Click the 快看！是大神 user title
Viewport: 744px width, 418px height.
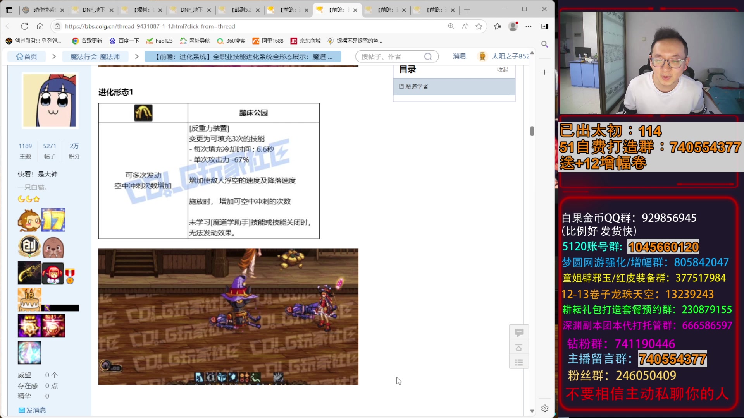pyautogui.click(x=38, y=174)
